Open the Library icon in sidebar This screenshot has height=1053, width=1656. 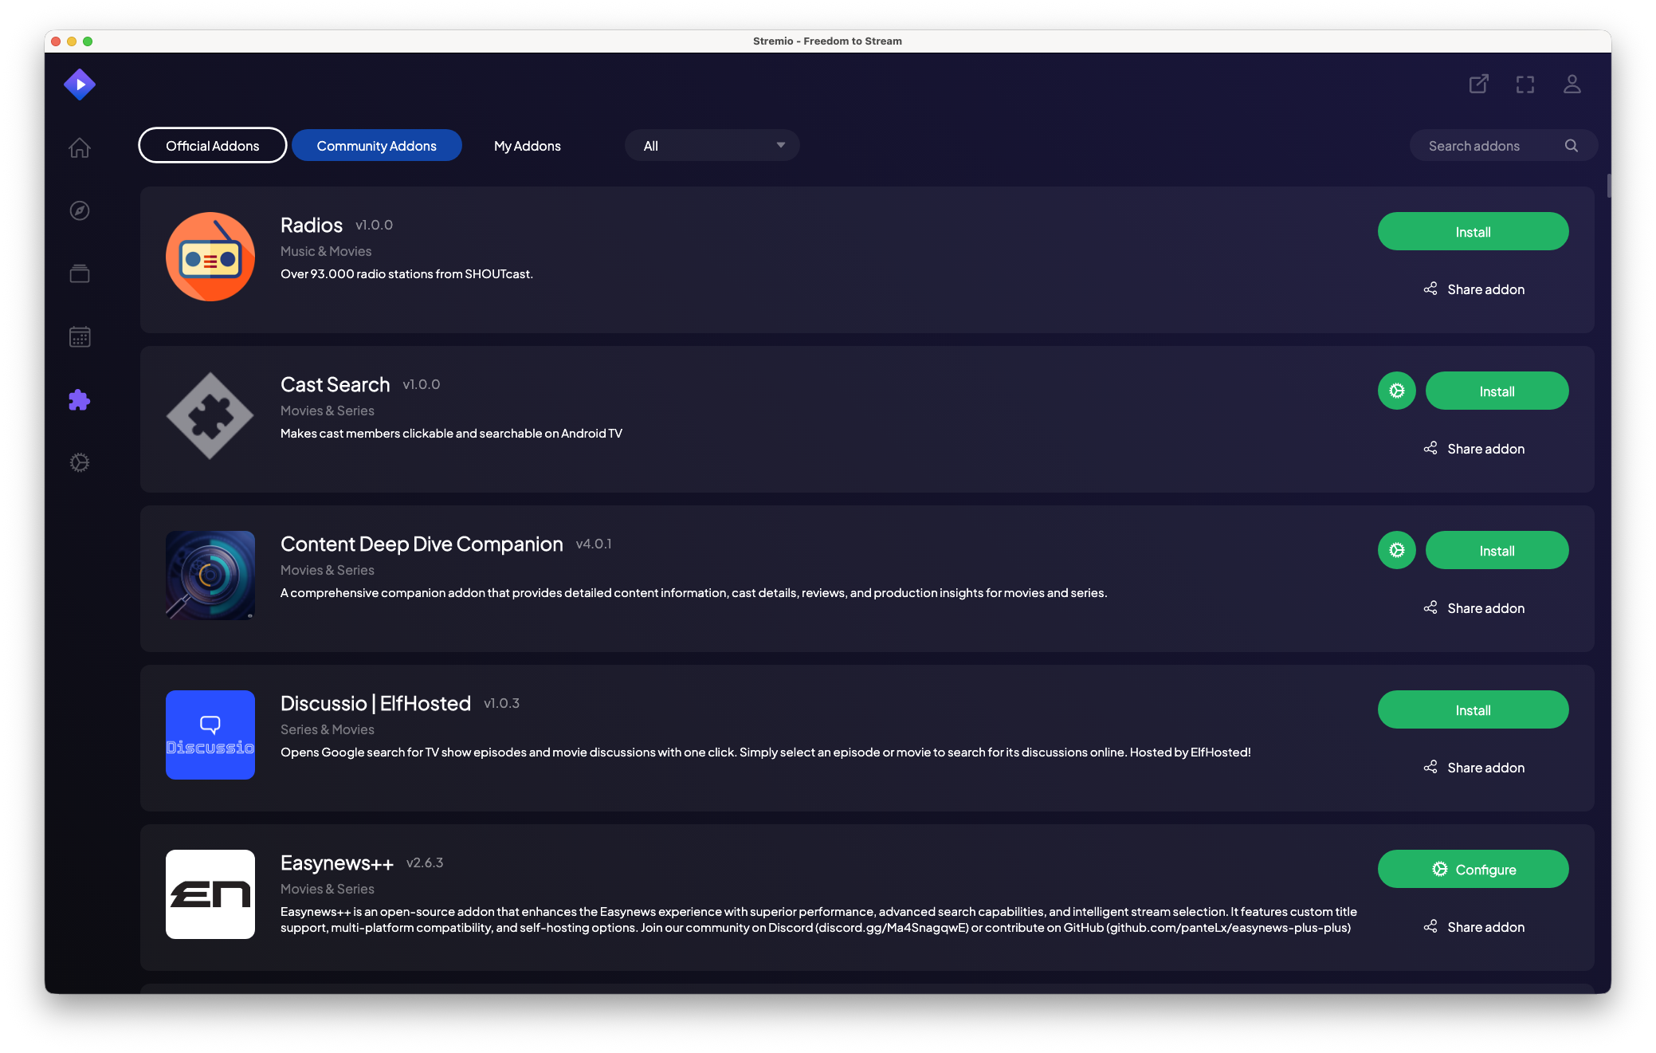80,273
